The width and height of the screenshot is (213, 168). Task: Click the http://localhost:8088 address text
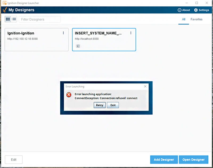pyautogui.click(x=87, y=39)
